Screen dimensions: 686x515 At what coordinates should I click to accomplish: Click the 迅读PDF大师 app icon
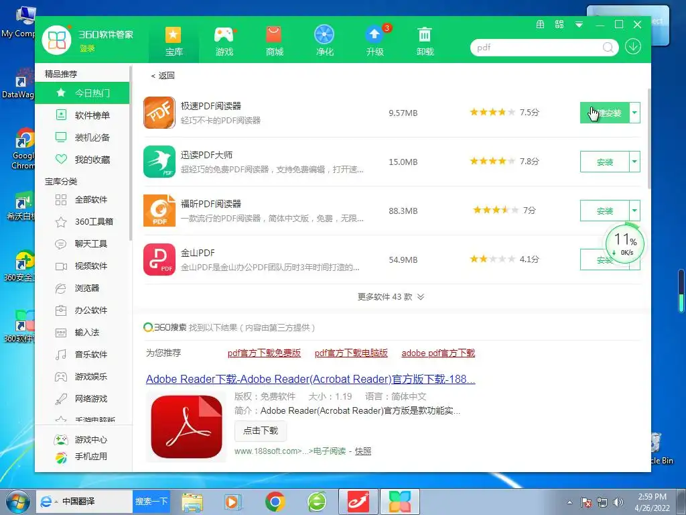[159, 162]
